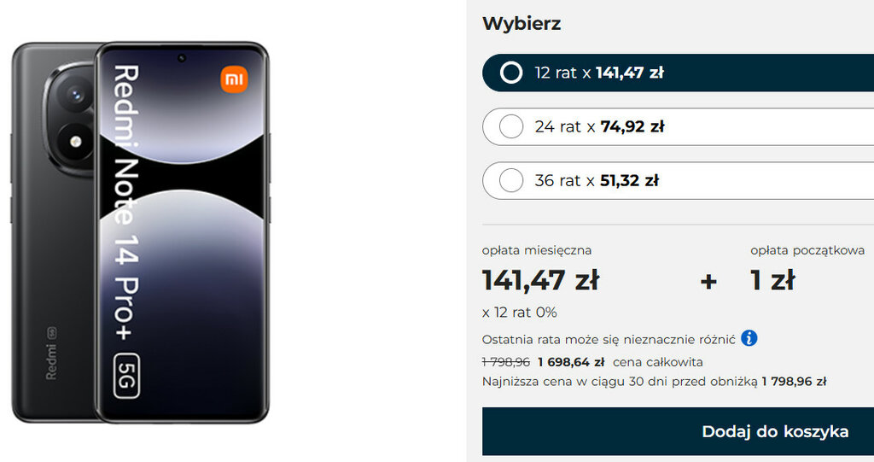Click the 12 rat x 141,47 zł label
Screen dimensions: 874x462
tap(599, 73)
